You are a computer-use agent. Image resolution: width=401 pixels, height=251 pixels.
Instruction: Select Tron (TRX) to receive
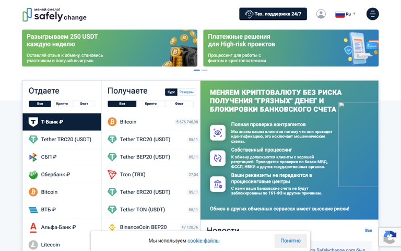(x=151, y=175)
